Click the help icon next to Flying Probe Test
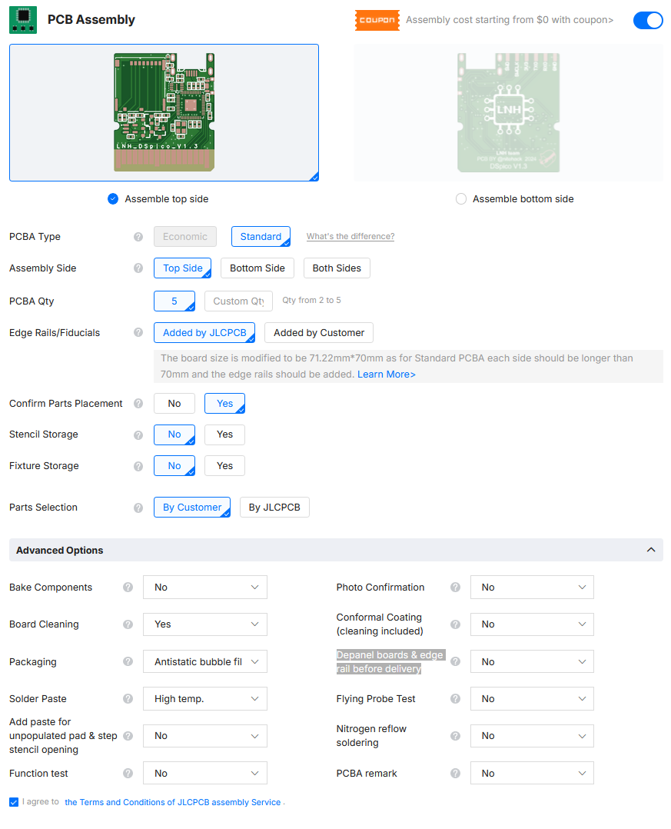Viewport: 671px width, 829px height. tap(455, 699)
